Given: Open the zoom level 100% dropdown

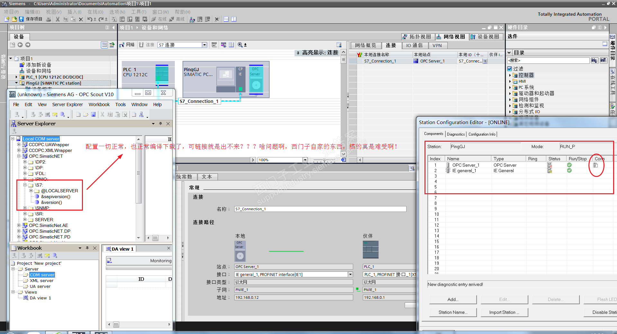Looking at the screenshot, I should pos(305,160).
